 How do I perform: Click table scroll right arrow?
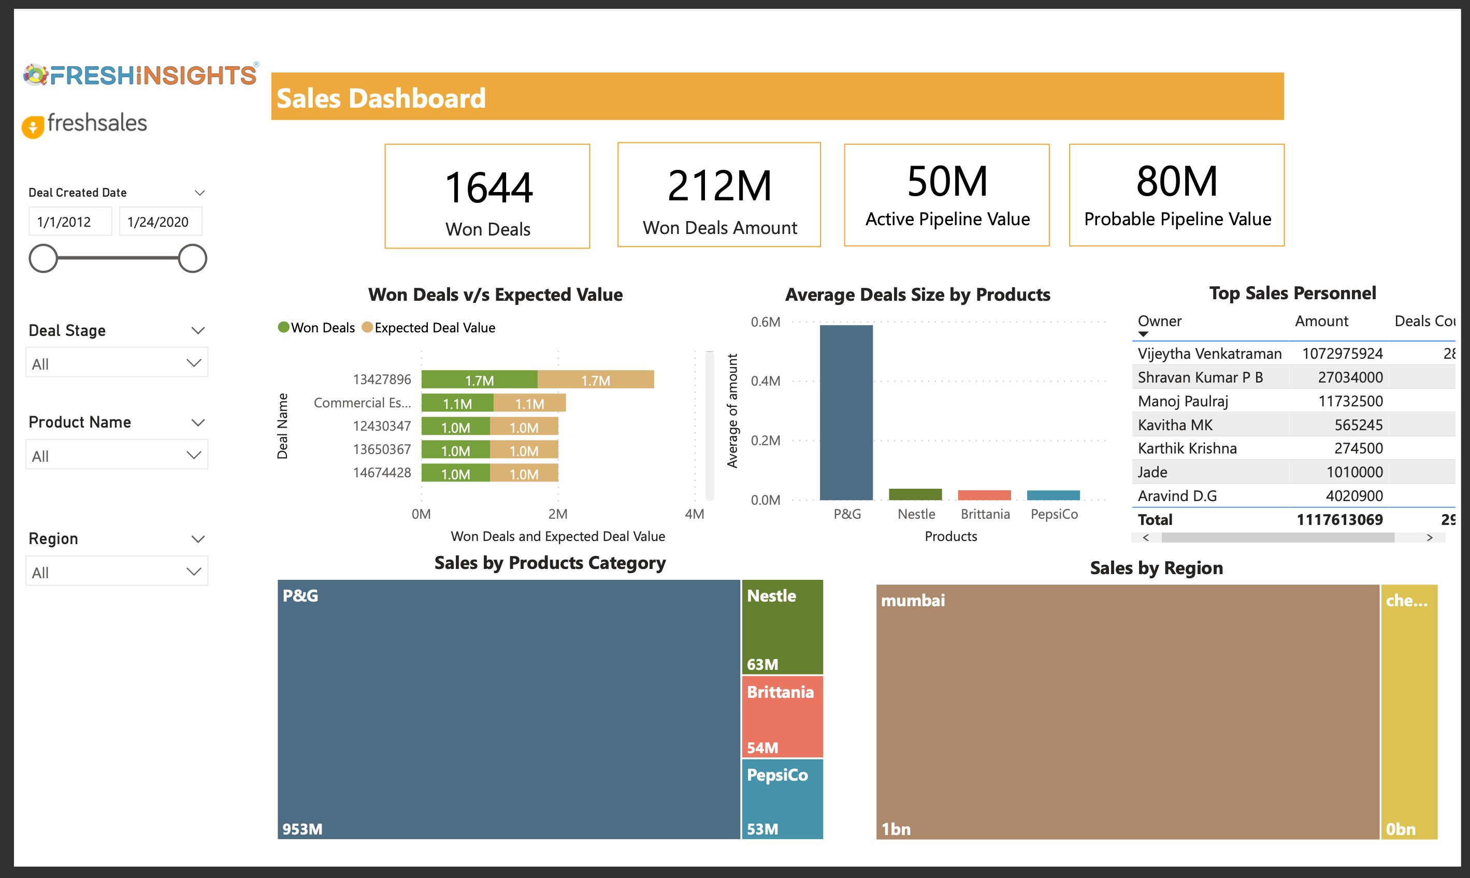point(1429,537)
